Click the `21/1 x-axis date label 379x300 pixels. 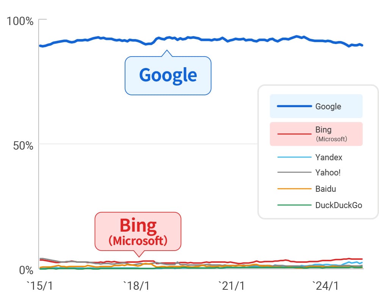point(232,286)
